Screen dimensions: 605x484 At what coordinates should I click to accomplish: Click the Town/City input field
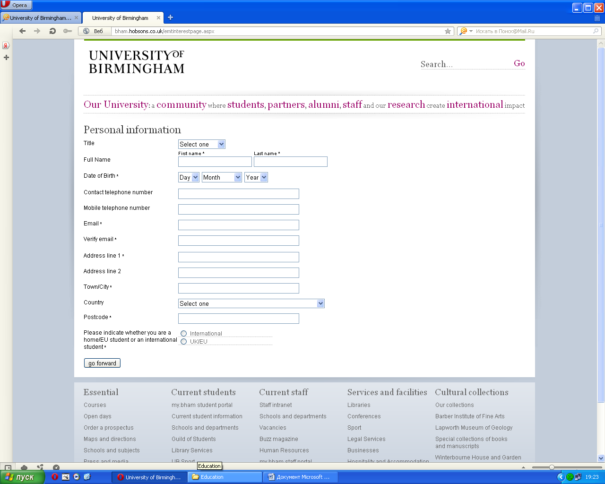(x=239, y=288)
